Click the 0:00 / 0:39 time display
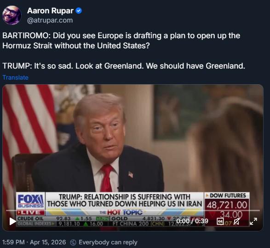Image resolution: width=270 pixels, height=248 pixels. [x=192, y=221]
